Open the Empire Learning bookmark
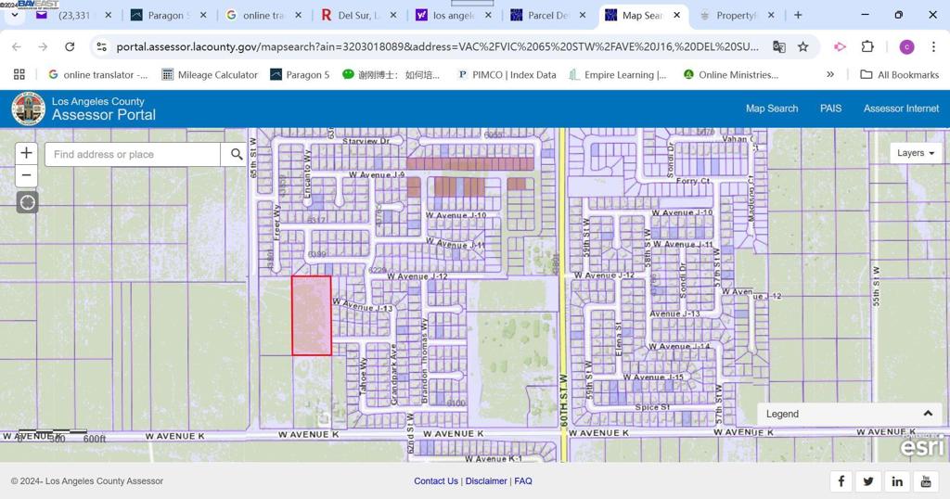This screenshot has width=950, height=499. click(618, 74)
